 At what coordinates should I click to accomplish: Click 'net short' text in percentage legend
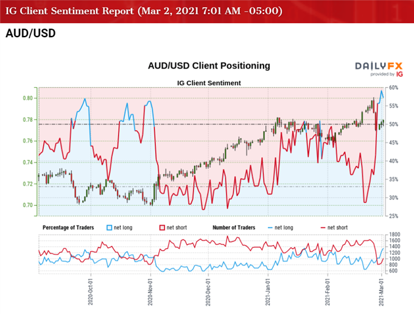pyautogui.click(x=177, y=227)
